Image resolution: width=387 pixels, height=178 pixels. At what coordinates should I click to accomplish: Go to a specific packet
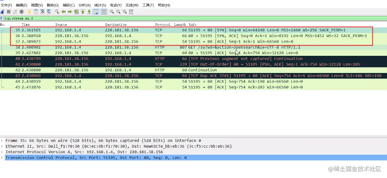76,12
